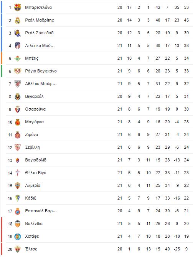Click the Osasuna team crest
Screen dimensions: 193x257
coord(18,109)
